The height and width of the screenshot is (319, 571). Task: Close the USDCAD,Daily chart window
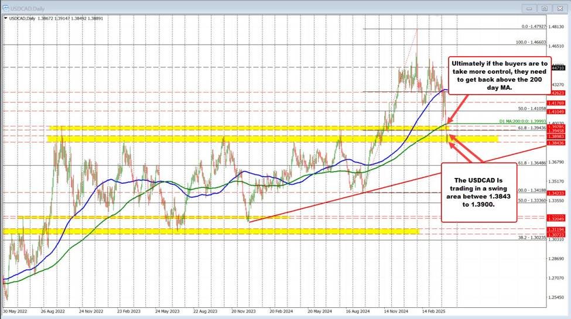[x=560, y=8]
